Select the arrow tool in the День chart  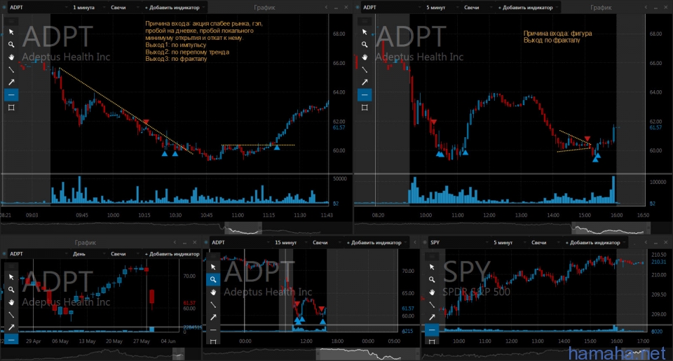click(11, 327)
